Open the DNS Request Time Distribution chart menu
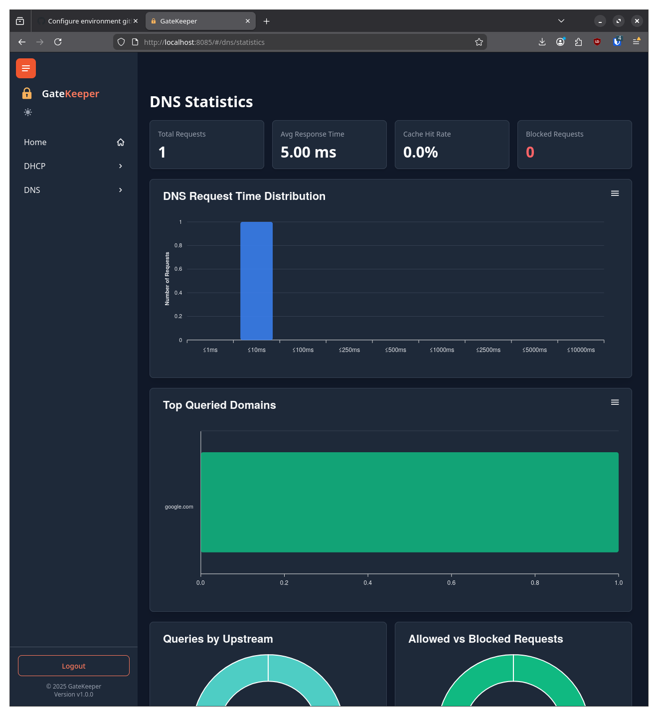The width and height of the screenshot is (658, 716). tap(615, 193)
